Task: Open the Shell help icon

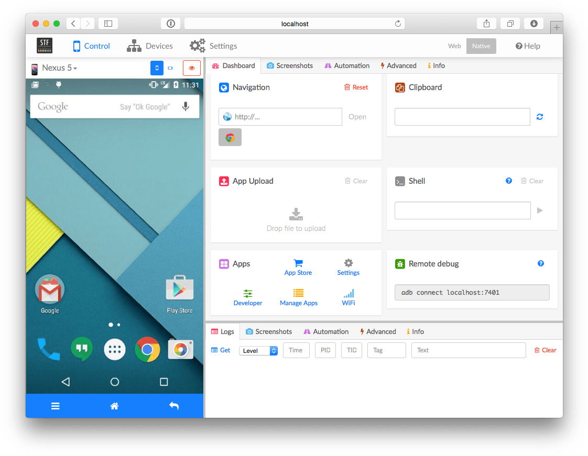Action: click(508, 181)
